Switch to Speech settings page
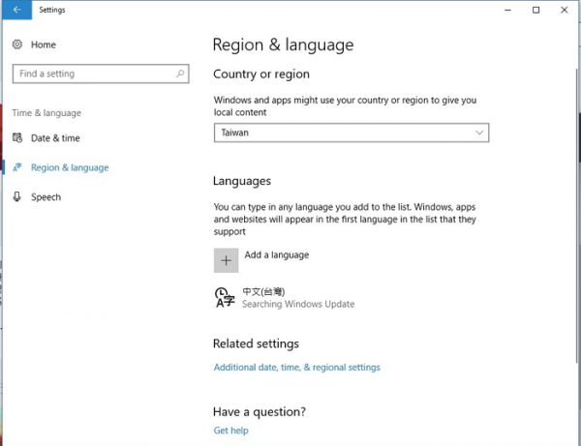581x446 pixels. (x=46, y=197)
